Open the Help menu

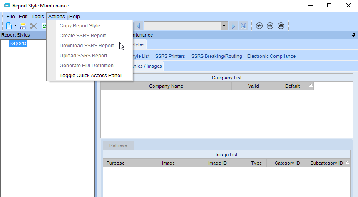click(x=75, y=17)
